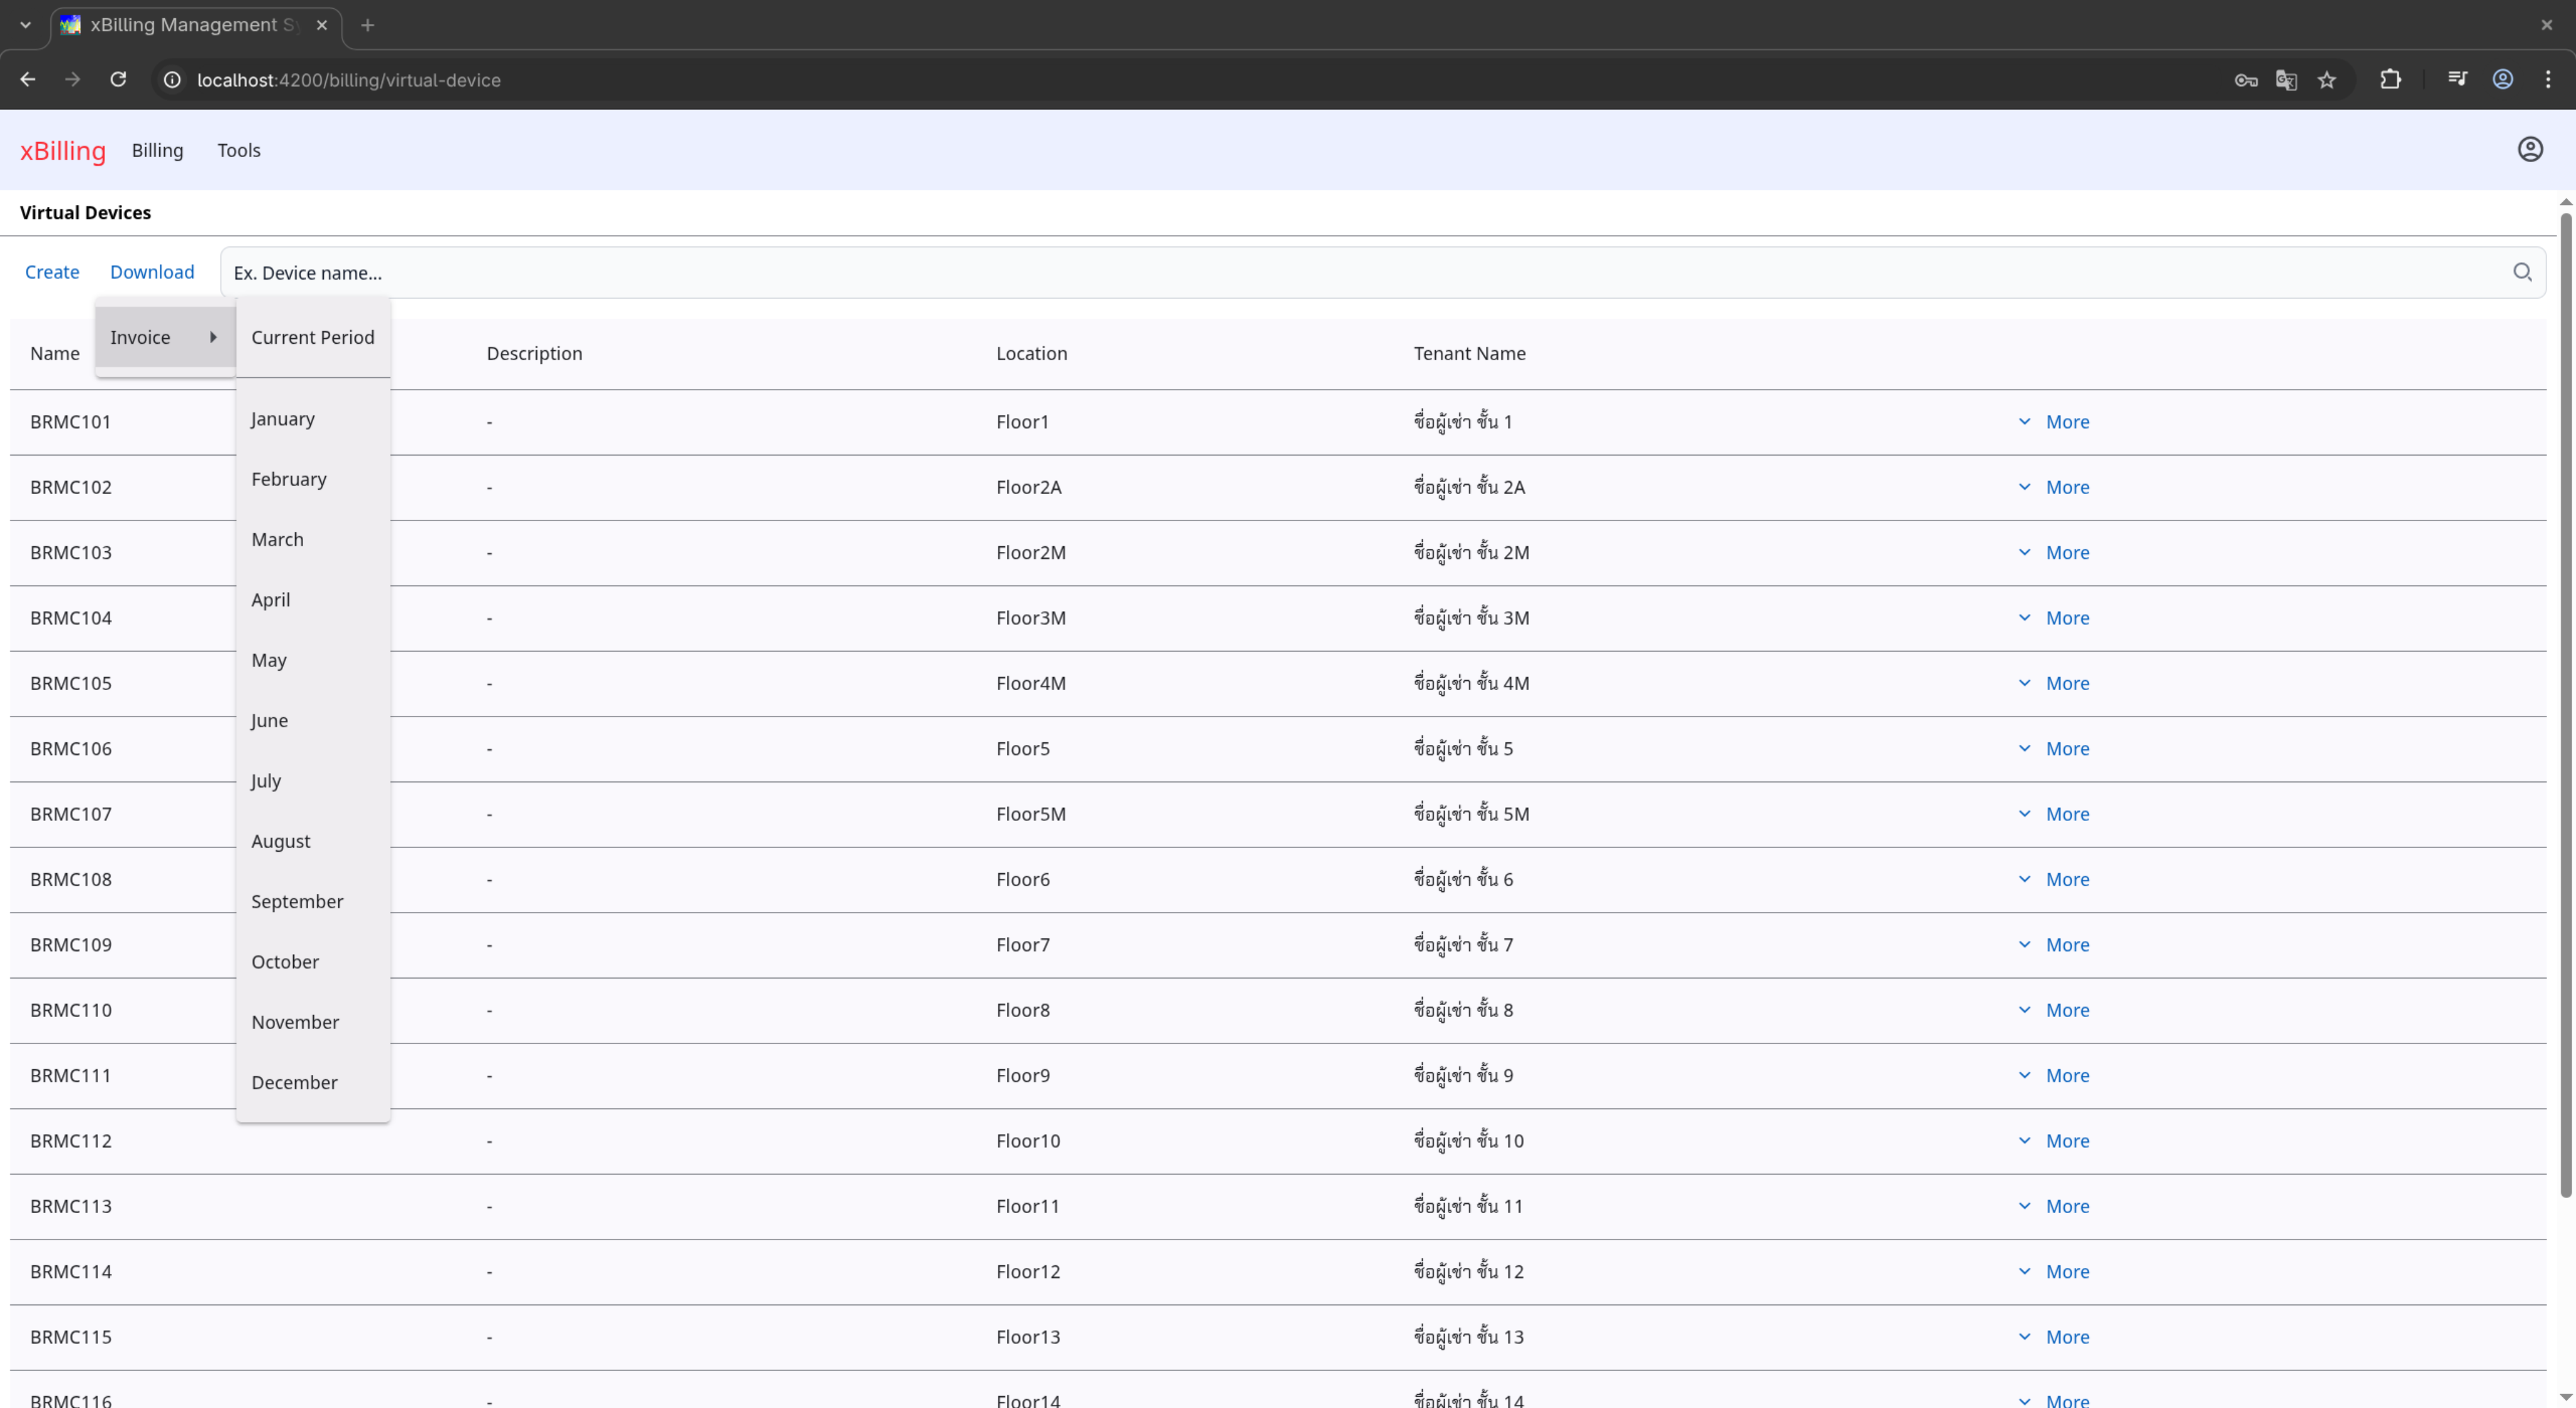
Task: Bookmark this page with star icon
Action: click(x=2327, y=80)
